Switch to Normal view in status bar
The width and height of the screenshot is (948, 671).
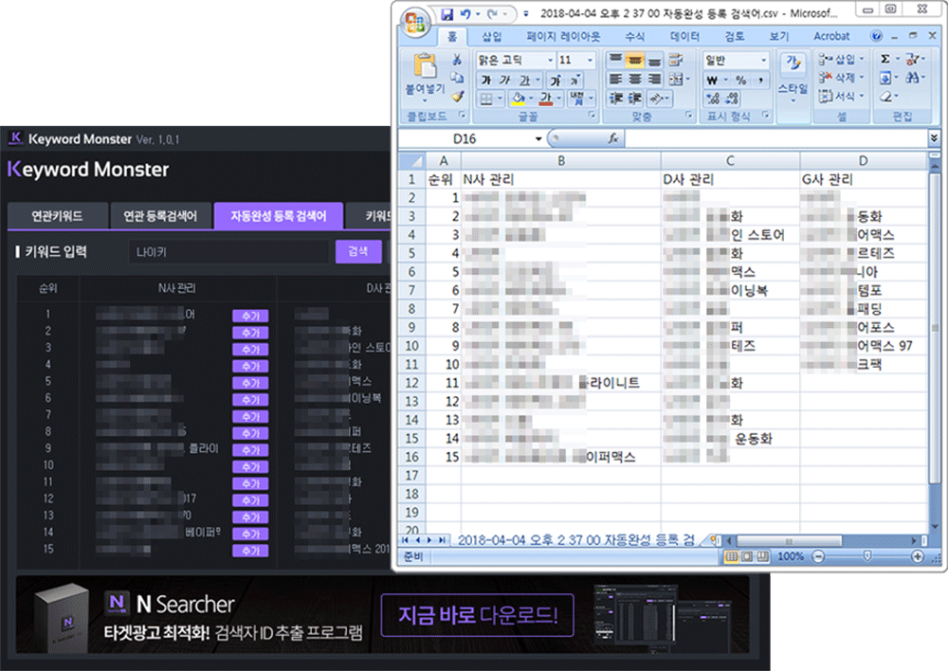[x=731, y=556]
